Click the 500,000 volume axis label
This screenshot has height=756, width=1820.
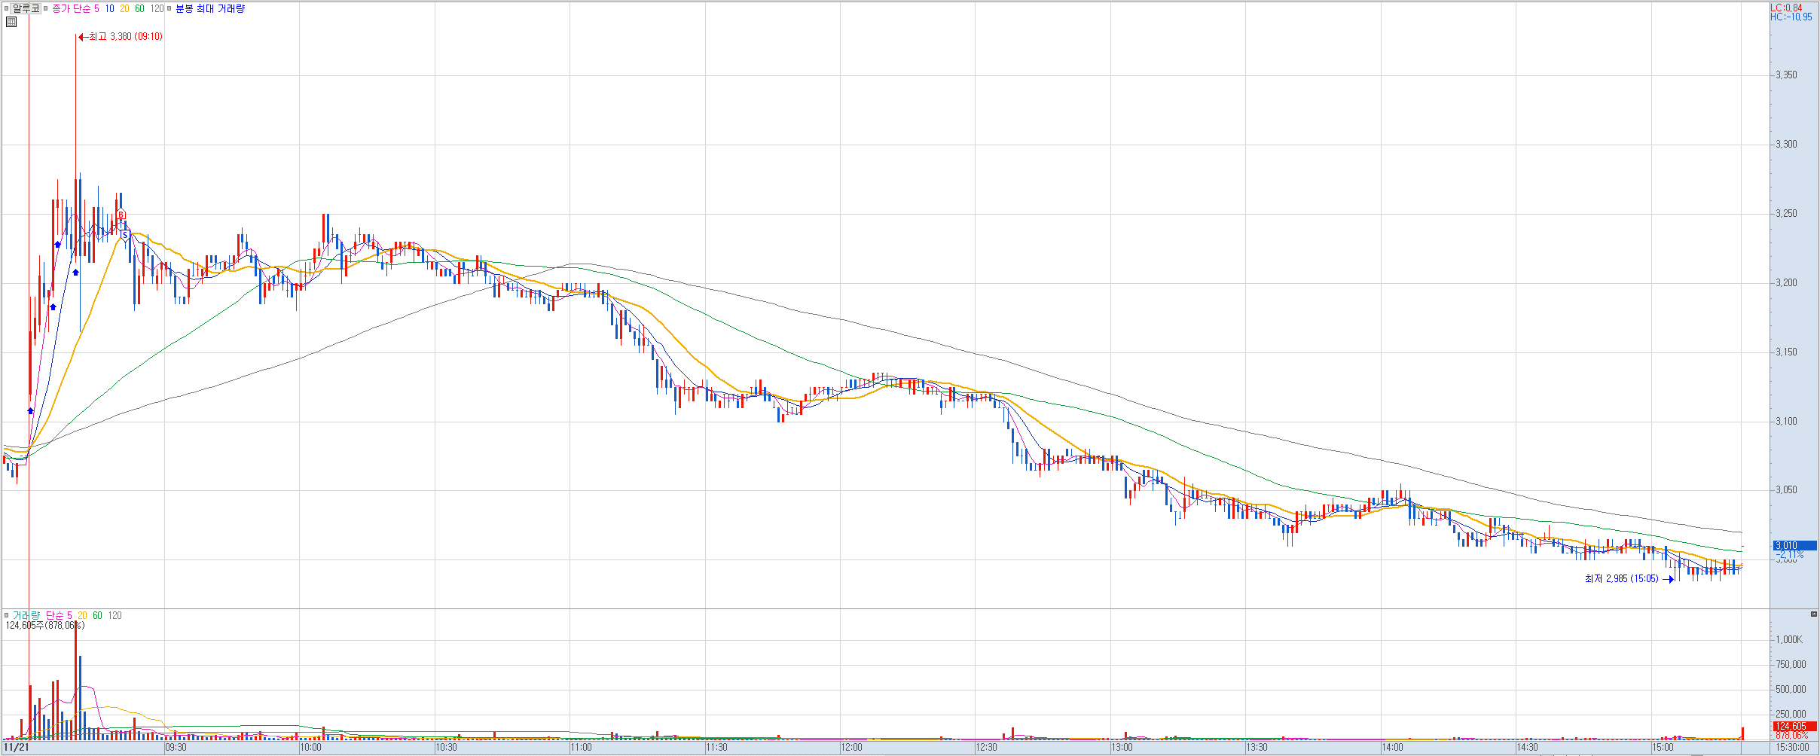pyautogui.click(x=1791, y=690)
